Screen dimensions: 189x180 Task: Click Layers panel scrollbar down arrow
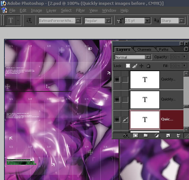tap(186, 130)
